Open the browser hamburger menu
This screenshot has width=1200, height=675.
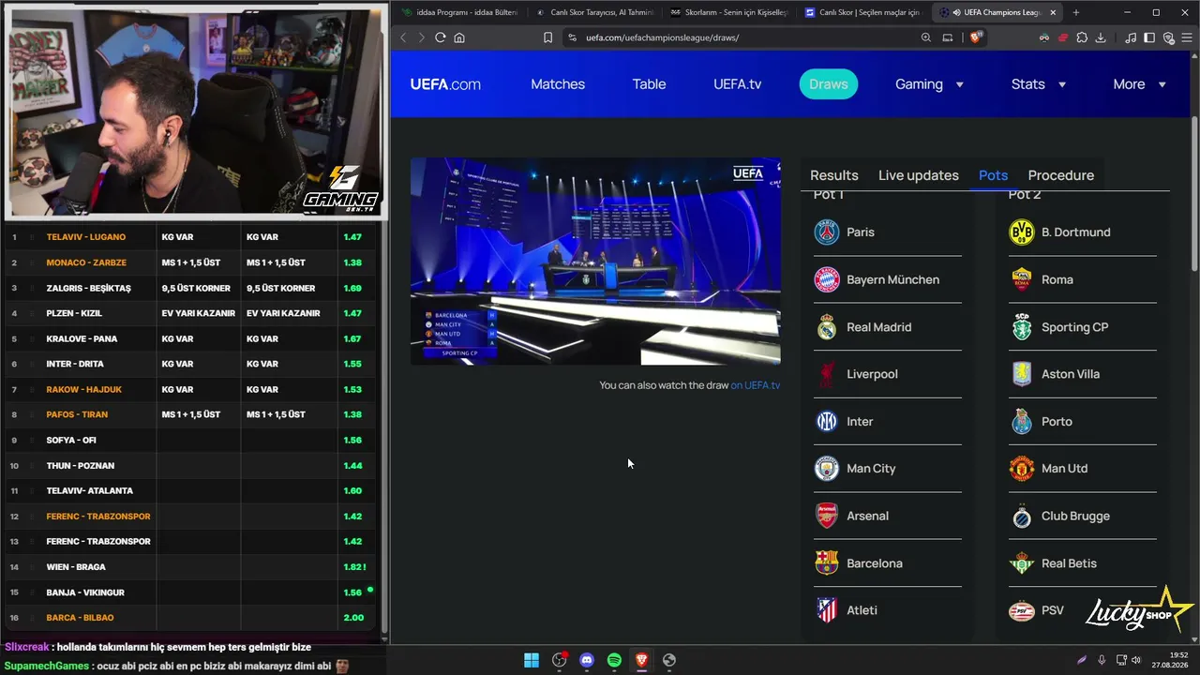point(1185,37)
